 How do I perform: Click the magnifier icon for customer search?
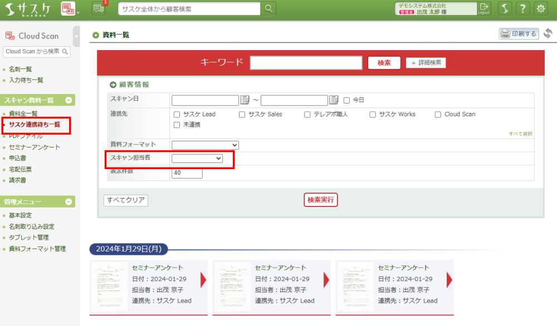pos(269,8)
